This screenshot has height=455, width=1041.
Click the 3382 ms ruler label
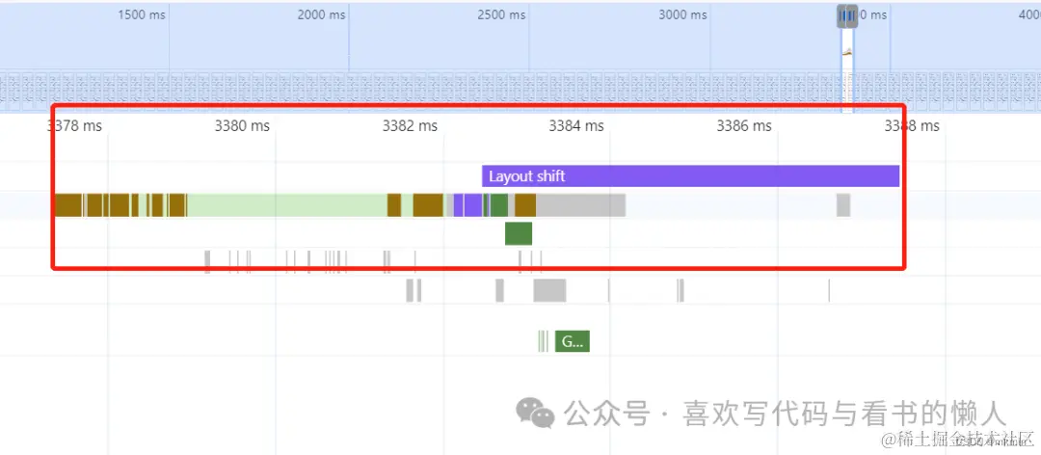410,125
